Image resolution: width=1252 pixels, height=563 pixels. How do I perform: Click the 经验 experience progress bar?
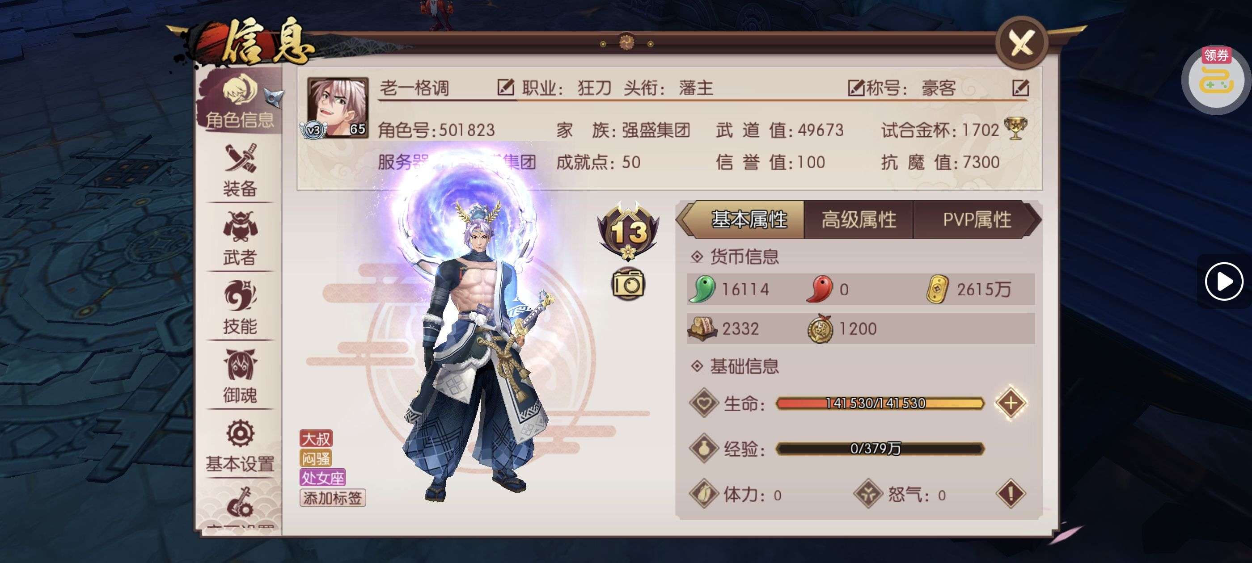point(880,448)
